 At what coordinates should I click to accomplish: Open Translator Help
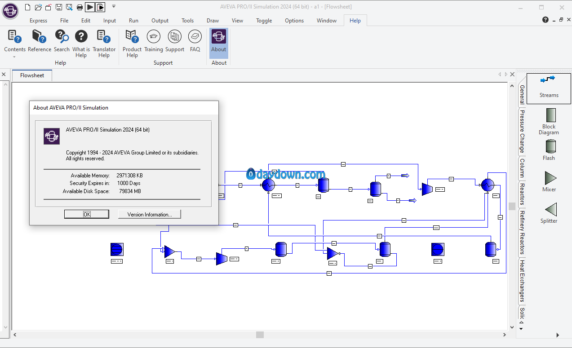point(104,44)
